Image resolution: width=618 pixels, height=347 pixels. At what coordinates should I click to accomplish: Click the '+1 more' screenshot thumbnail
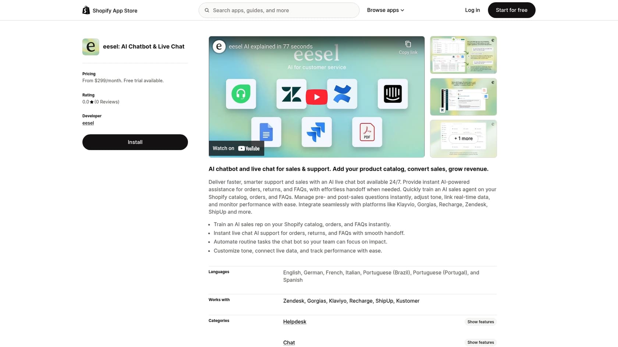tap(463, 138)
